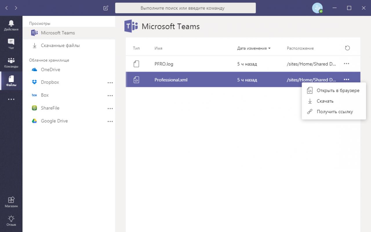Select the Files (Файлы) section
This screenshot has height=232, width=371.
(11, 81)
